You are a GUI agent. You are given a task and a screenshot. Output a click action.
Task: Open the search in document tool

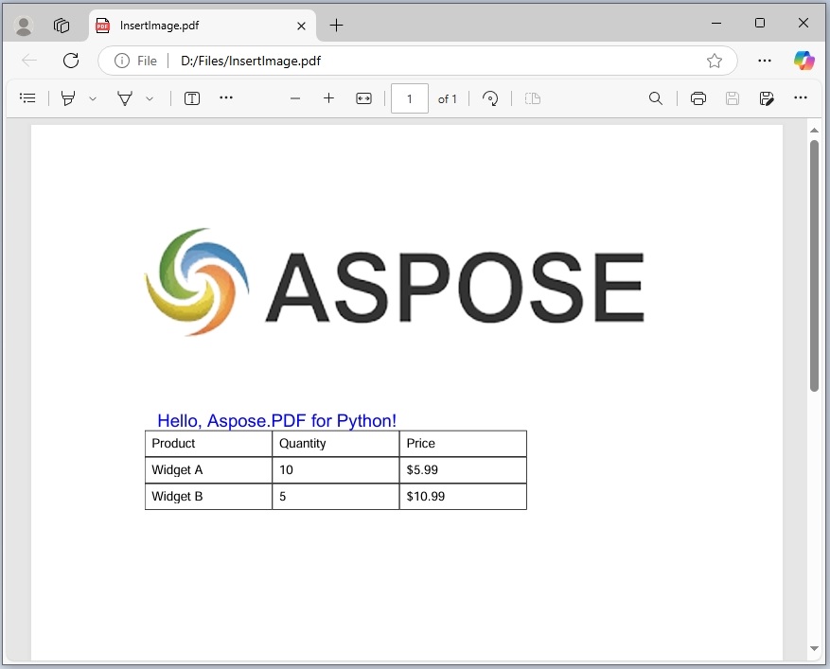pos(656,97)
